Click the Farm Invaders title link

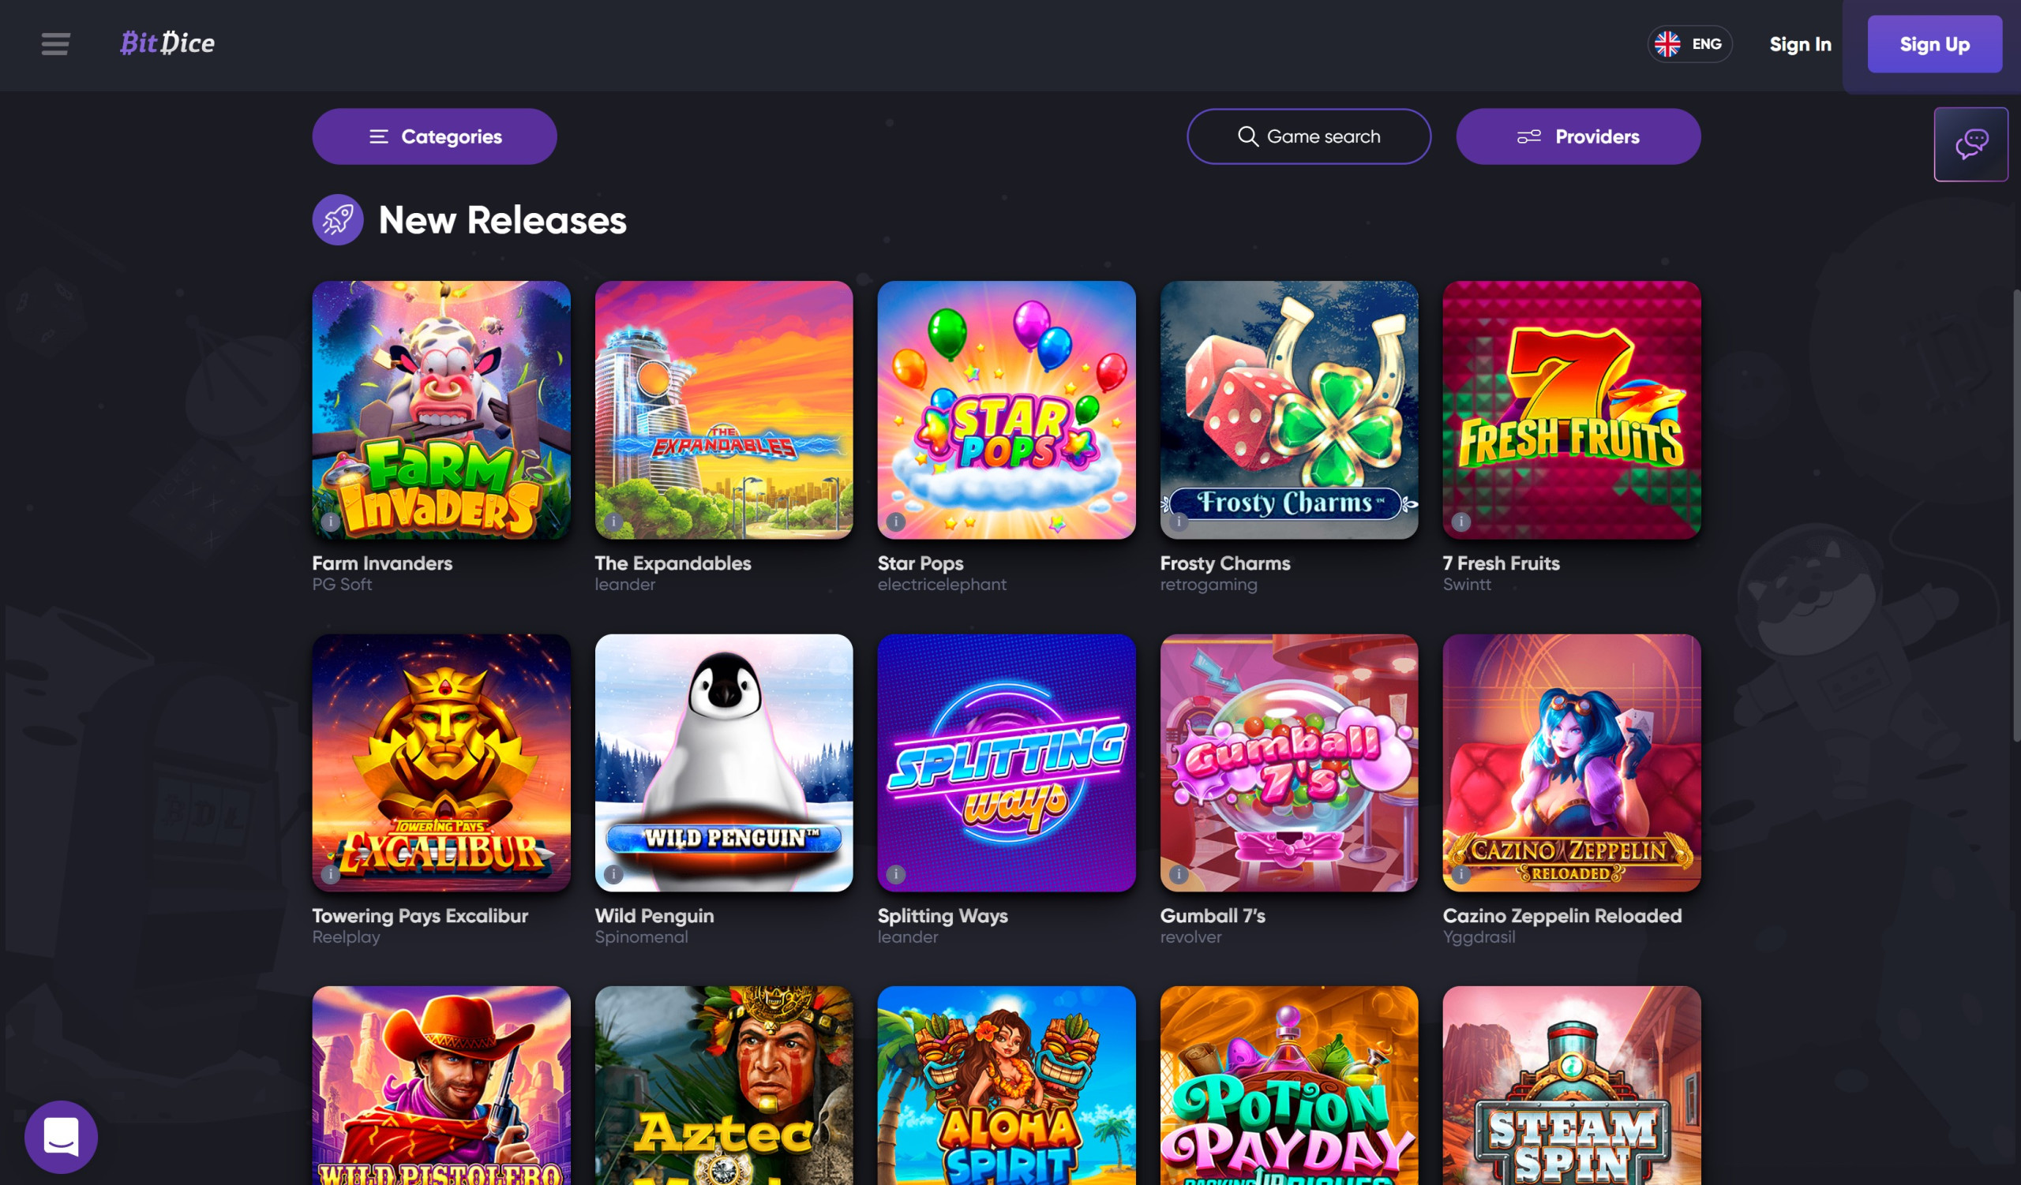(383, 563)
